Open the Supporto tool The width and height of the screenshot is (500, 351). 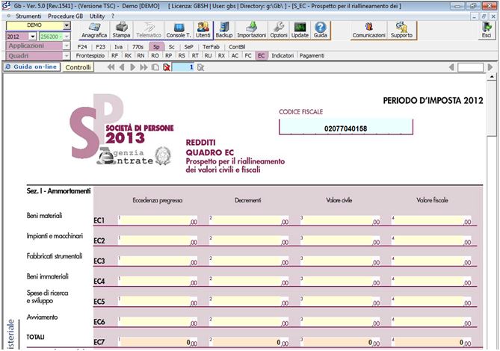coord(402,31)
